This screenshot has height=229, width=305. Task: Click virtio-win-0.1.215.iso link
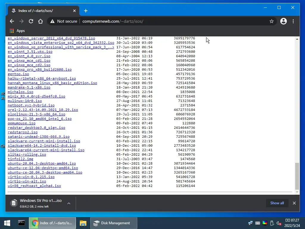coord(31,177)
